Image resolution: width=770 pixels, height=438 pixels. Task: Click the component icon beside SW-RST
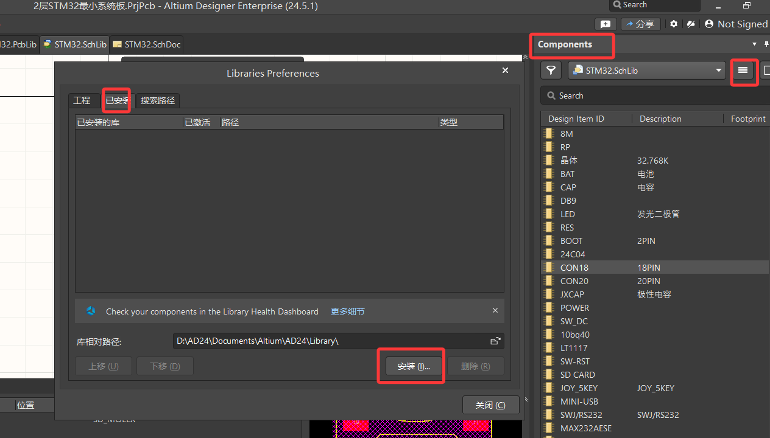549,361
